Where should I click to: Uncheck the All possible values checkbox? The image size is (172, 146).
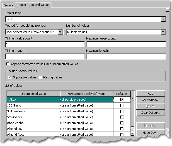tap(10, 77)
